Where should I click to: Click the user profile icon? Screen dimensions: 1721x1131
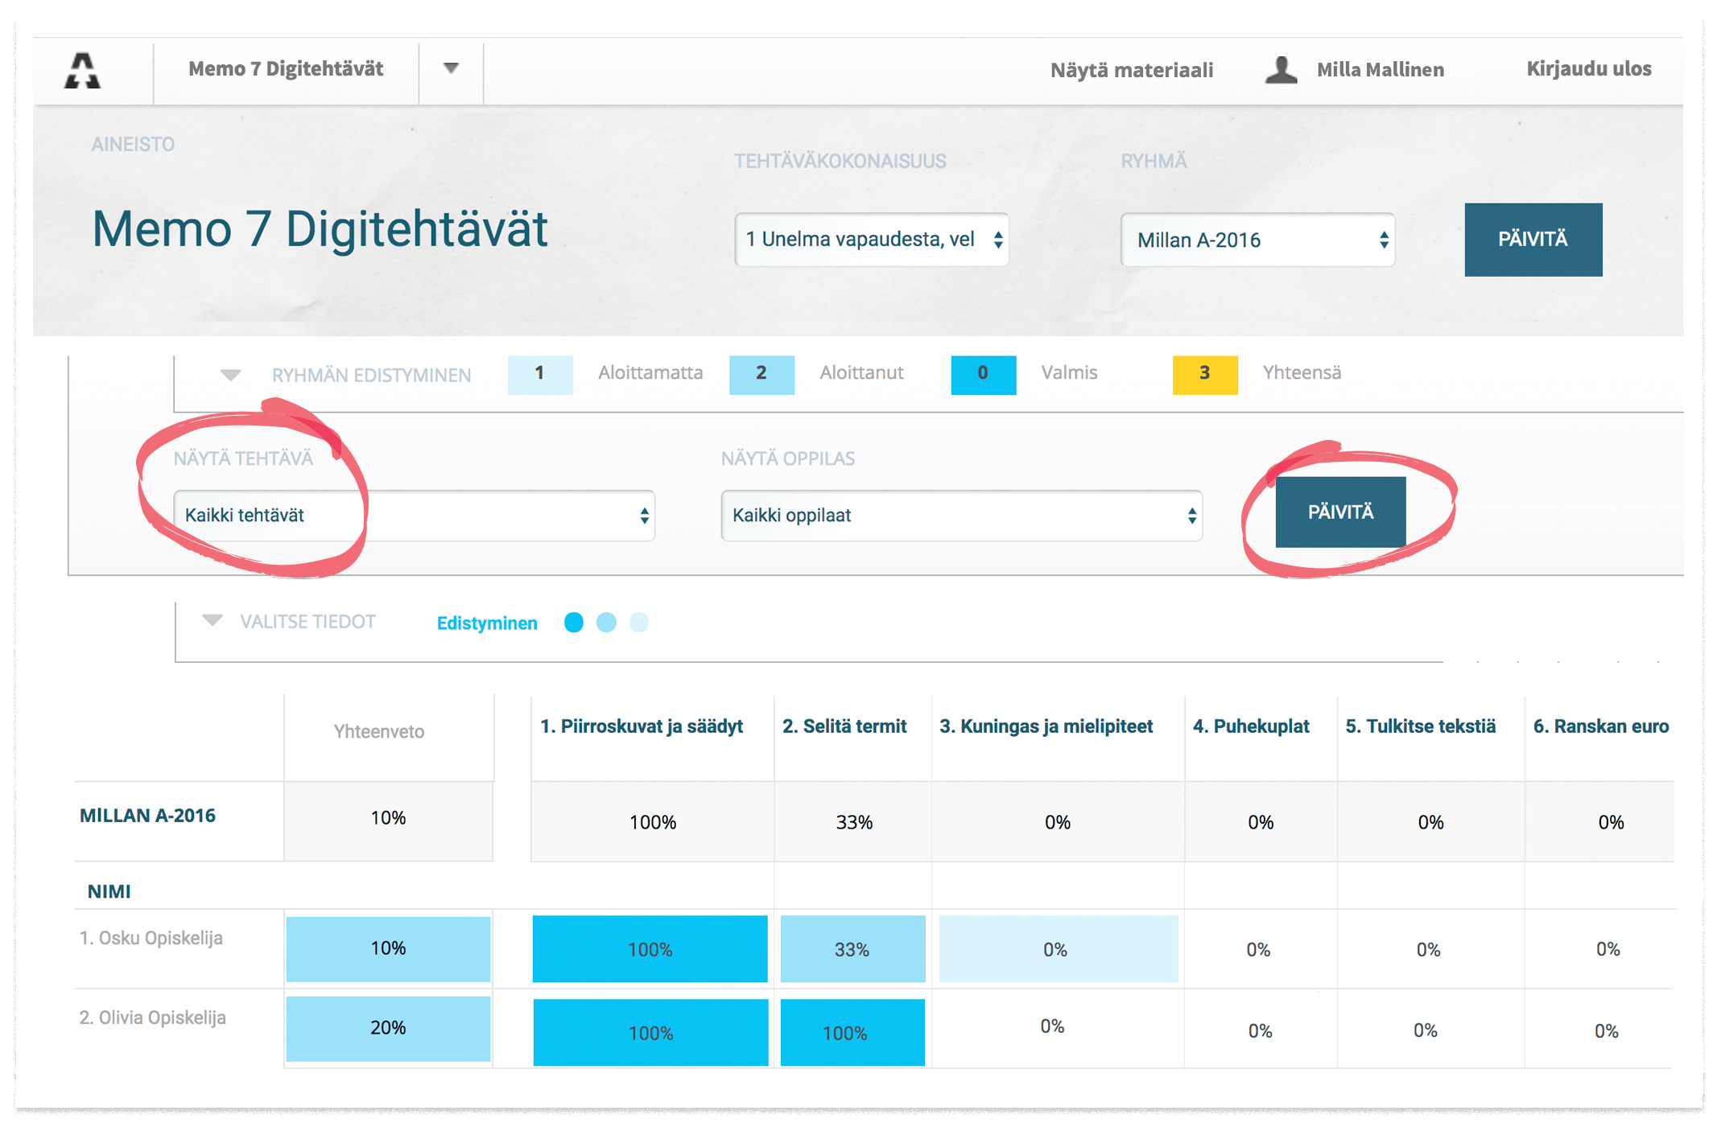(x=1281, y=69)
